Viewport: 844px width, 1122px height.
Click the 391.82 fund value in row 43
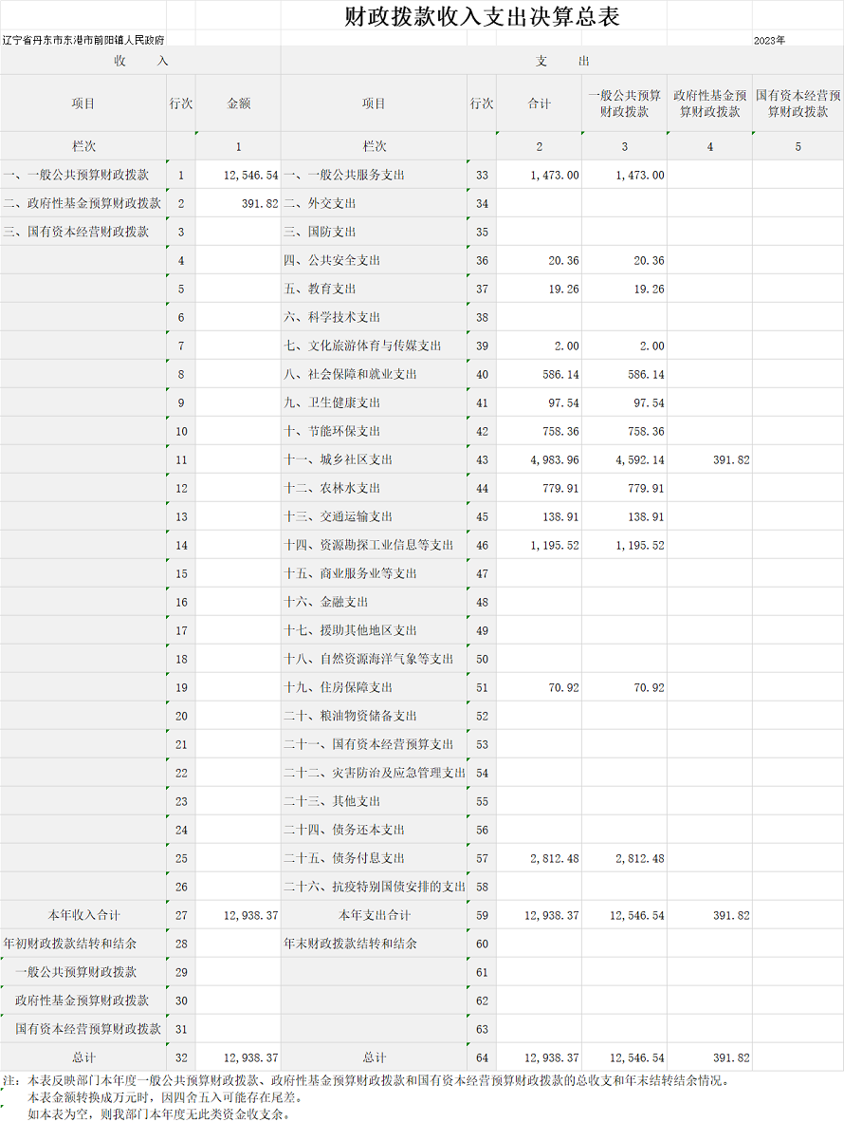[731, 460]
